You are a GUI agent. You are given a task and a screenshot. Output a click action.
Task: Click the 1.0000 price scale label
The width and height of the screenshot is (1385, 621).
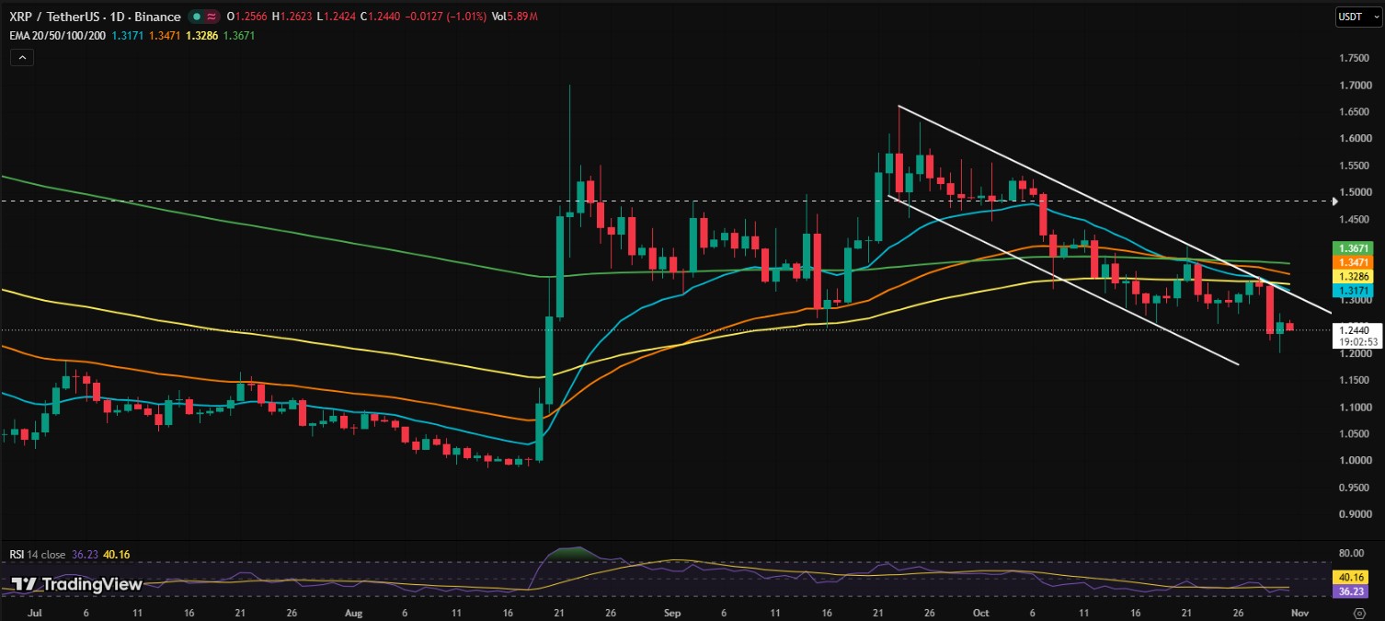pyautogui.click(x=1356, y=460)
